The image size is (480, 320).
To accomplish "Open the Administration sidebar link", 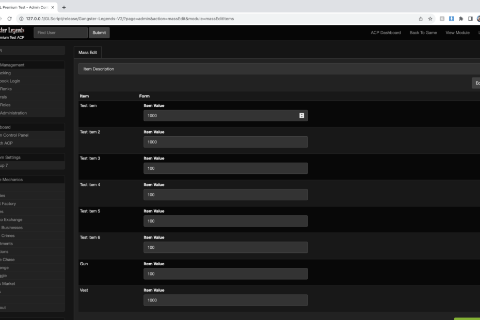I will [13, 113].
